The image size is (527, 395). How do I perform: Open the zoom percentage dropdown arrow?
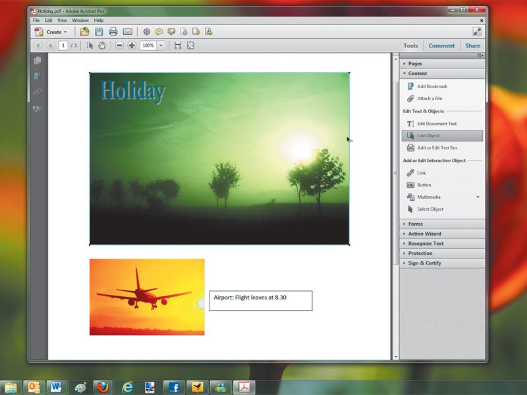pyautogui.click(x=161, y=45)
